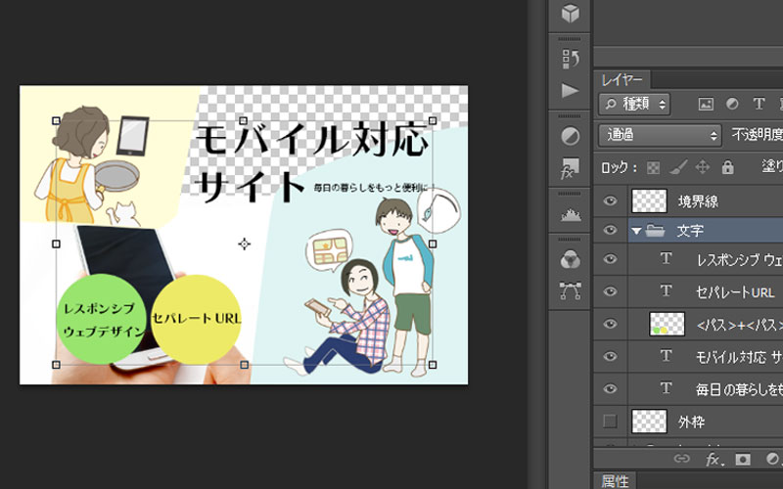This screenshot has width=783, height=489.
Task: Click link layers chain icon
Action: pyautogui.click(x=681, y=459)
